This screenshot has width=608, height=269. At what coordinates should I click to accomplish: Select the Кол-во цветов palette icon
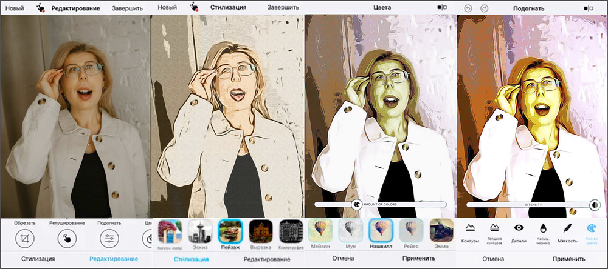591,228
